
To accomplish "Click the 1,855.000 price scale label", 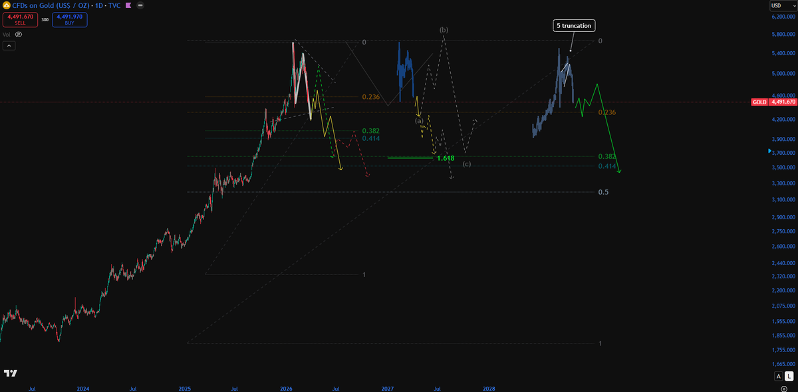I will coord(783,336).
